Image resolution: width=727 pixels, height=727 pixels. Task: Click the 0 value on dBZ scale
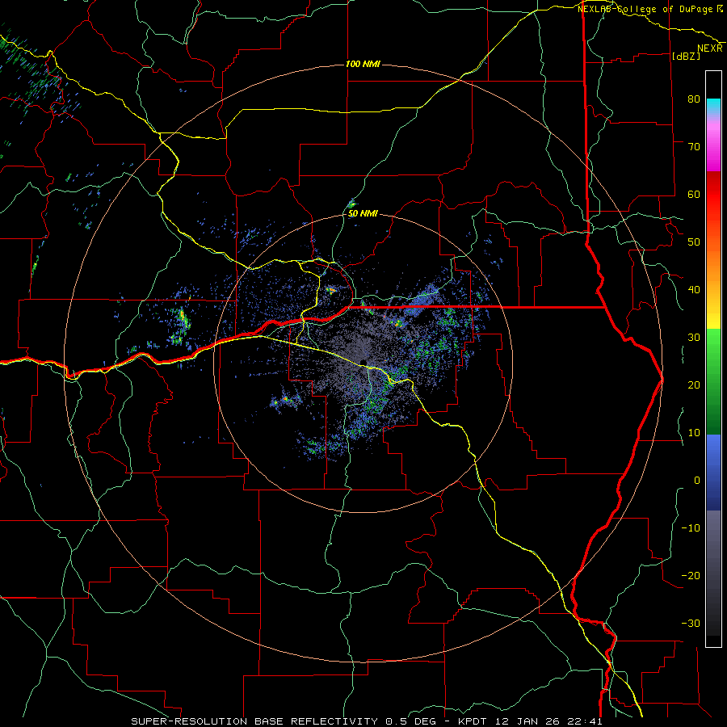coord(697,481)
